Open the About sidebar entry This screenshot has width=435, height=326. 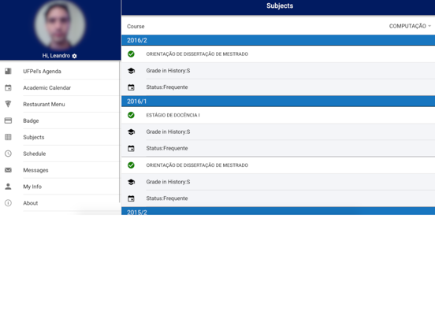60,203
